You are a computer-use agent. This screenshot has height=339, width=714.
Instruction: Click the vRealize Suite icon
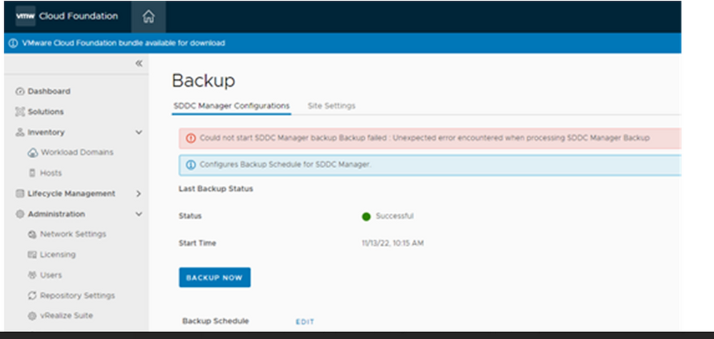tap(32, 316)
